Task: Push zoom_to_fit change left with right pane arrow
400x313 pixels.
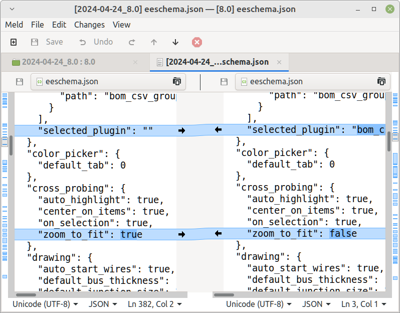Action: (218, 233)
